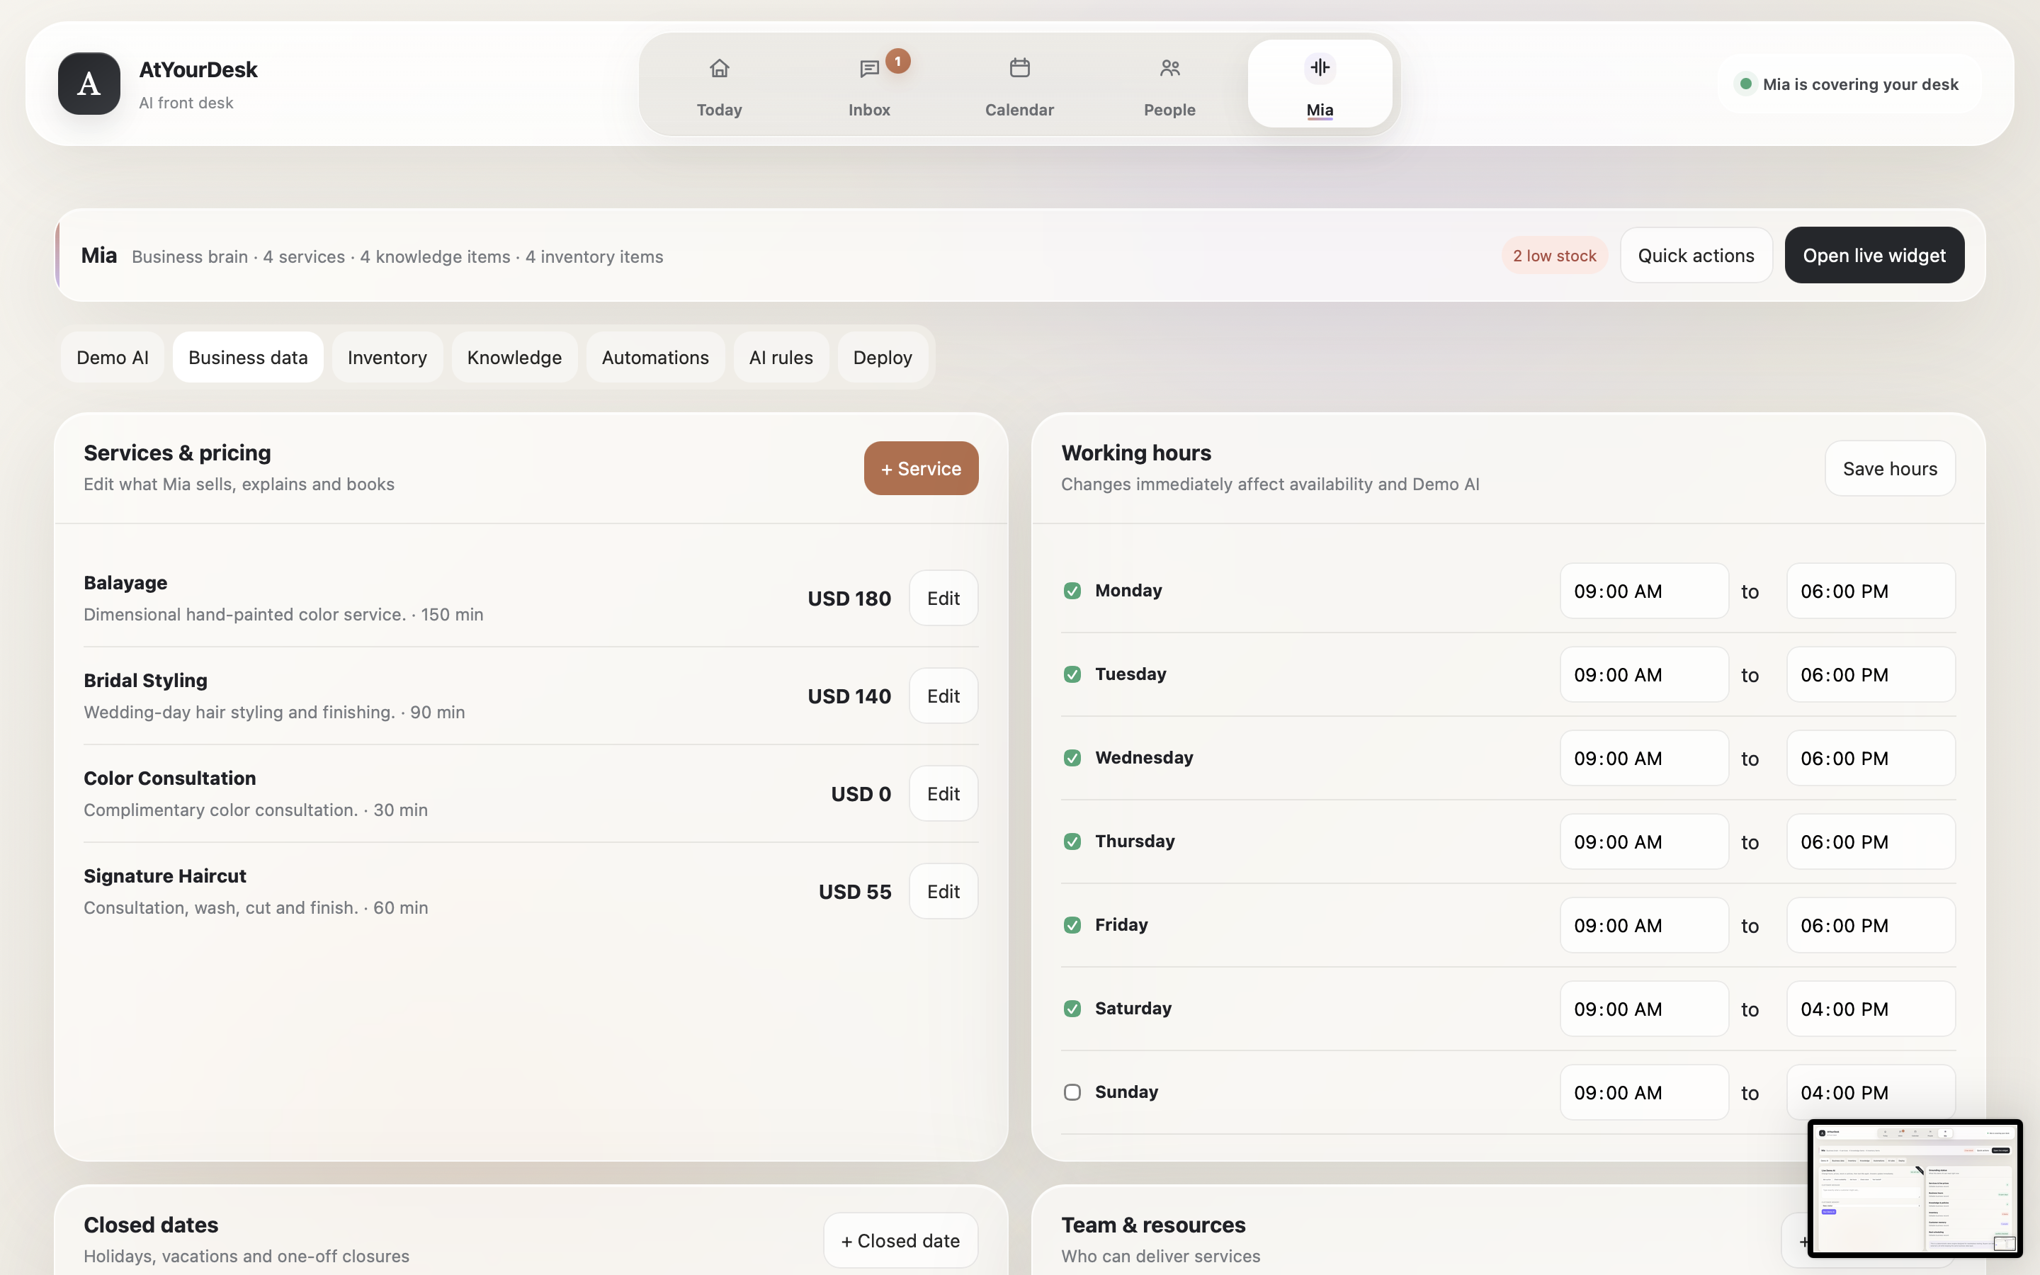Viewport: 2040px width, 1275px height.
Task: Click Saturday closing time field
Action: (x=1871, y=1008)
